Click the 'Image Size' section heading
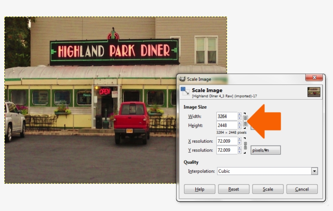This screenshot has width=333, height=211. point(195,107)
